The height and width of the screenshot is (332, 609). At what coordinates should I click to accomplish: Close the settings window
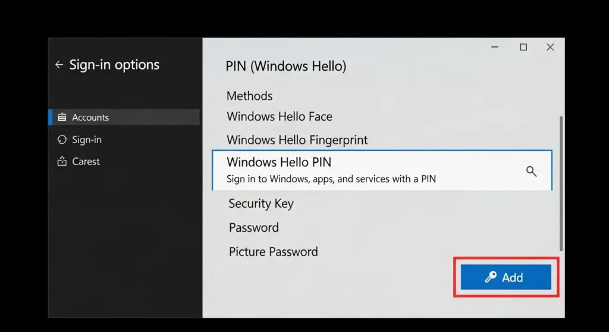(550, 47)
